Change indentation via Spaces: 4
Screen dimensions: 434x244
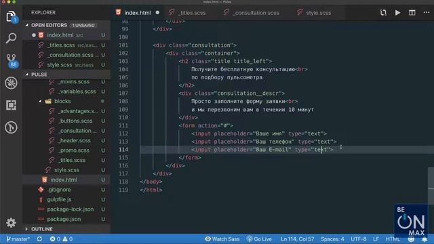[332, 239]
